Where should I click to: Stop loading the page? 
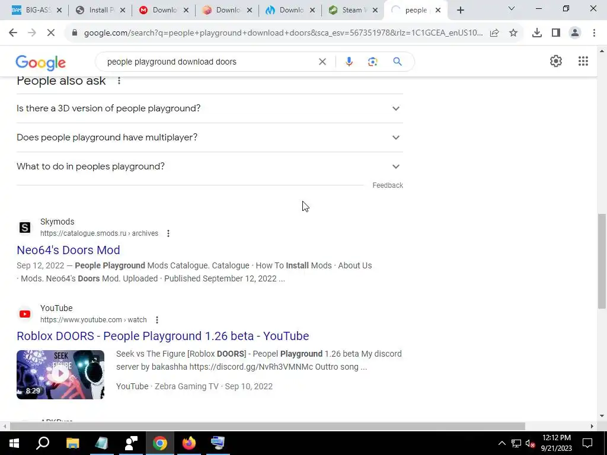coord(51,33)
